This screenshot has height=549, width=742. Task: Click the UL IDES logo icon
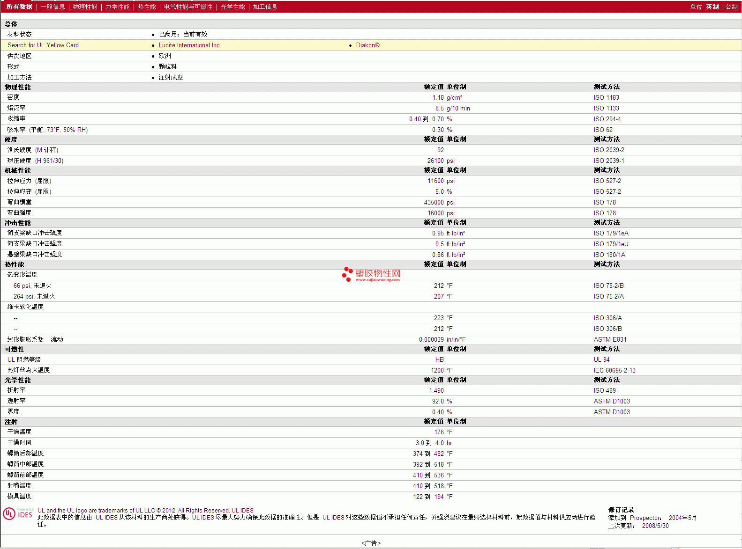[18, 514]
